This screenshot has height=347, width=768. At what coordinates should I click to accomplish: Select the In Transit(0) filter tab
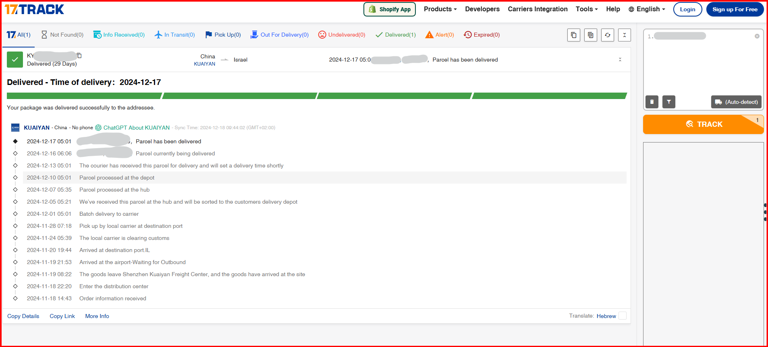pyautogui.click(x=174, y=35)
